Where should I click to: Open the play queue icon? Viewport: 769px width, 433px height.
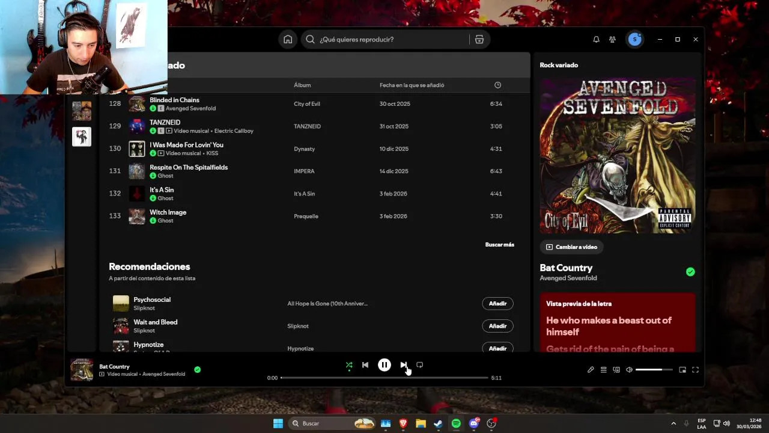pos(603,370)
